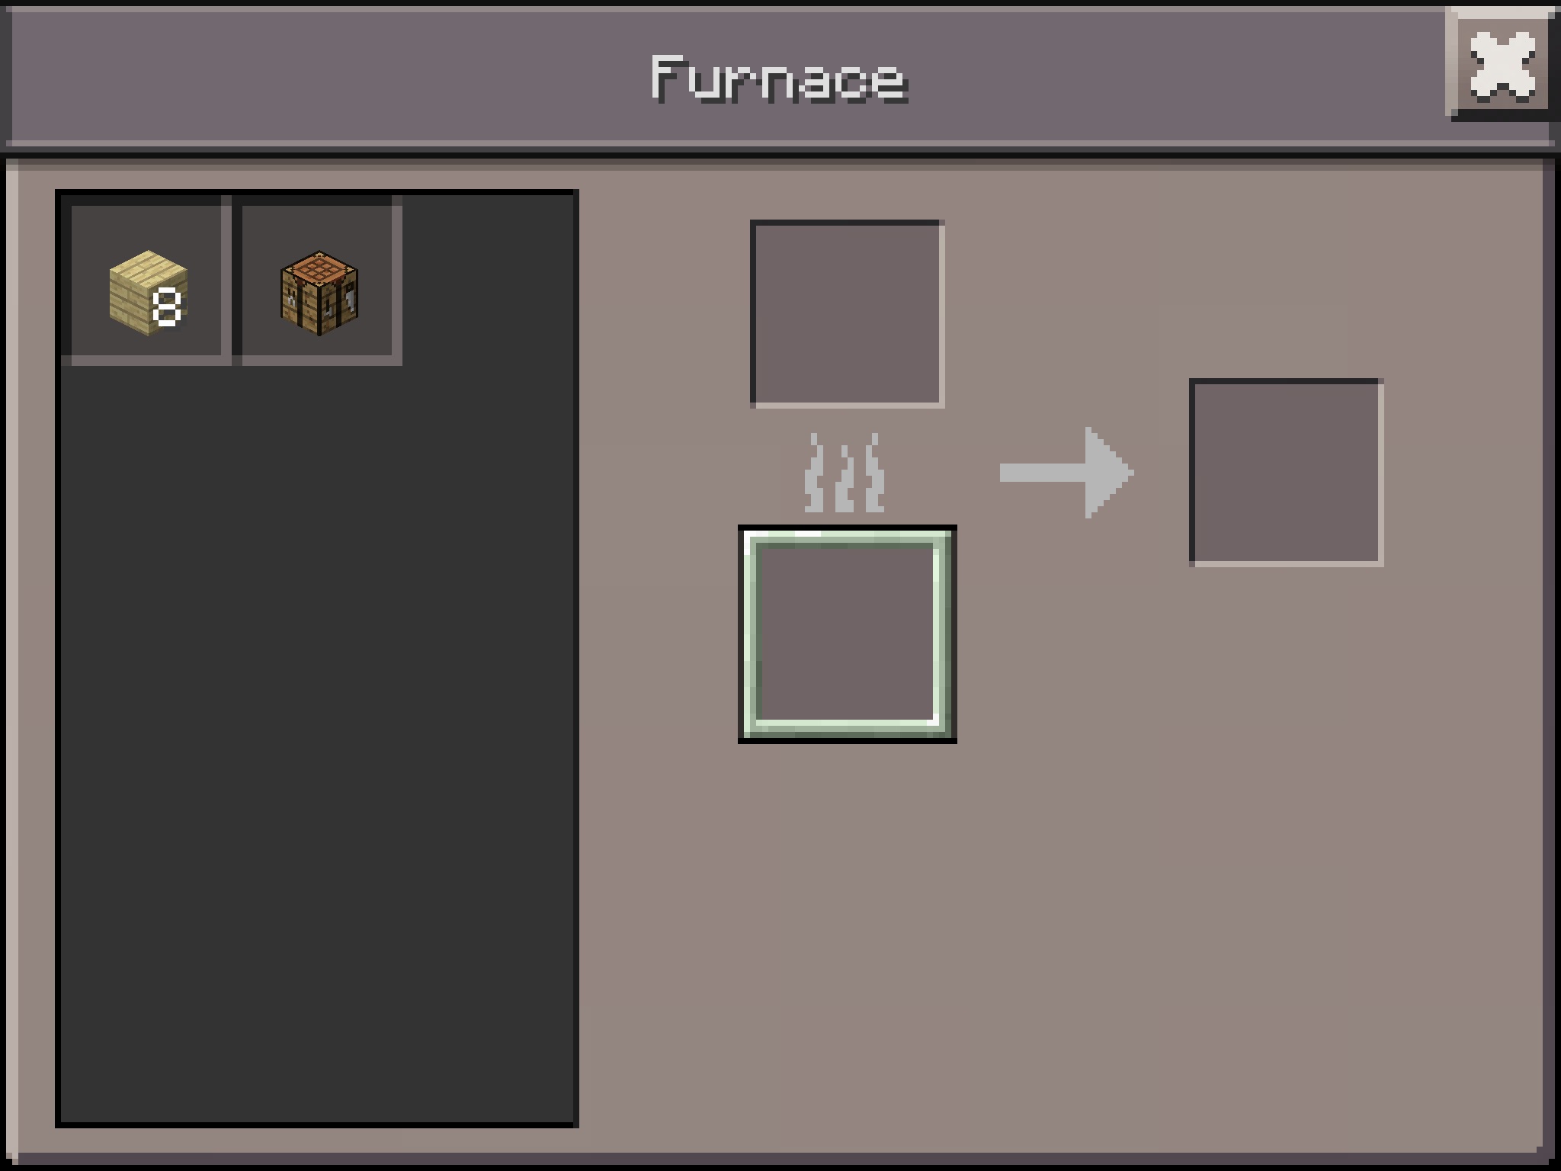
Task: Tap the number 8 on planks stack
Action: click(x=167, y=306)
